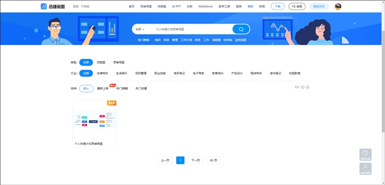Filter type by 思维导图
This screenshot has width=385, height=185.
pyautogui.click(x=119, y=63)
